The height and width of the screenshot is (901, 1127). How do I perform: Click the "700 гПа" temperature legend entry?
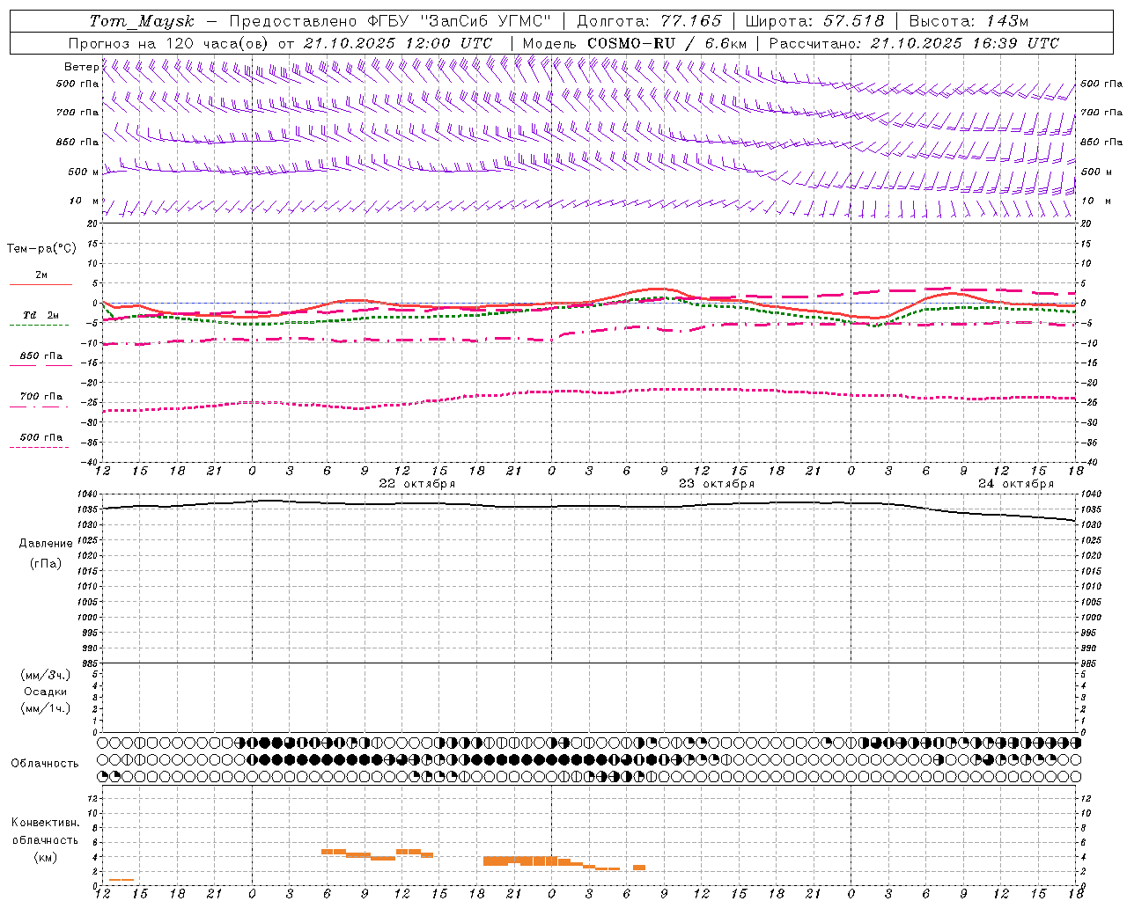click(41, 397)
